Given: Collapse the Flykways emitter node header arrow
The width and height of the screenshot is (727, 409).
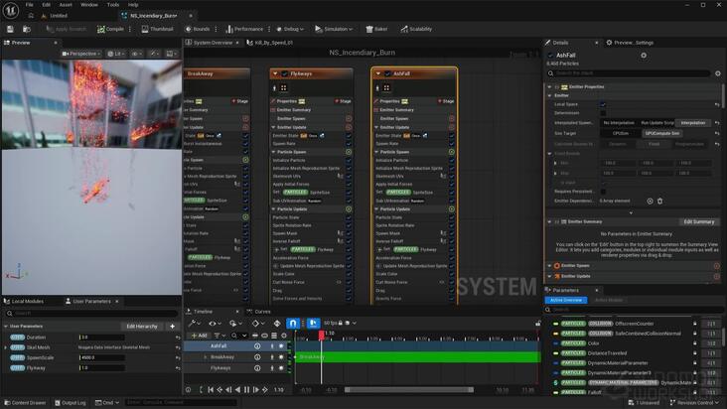Looking at the screenshot, I should pyautogui.click(x=275, y=73).
